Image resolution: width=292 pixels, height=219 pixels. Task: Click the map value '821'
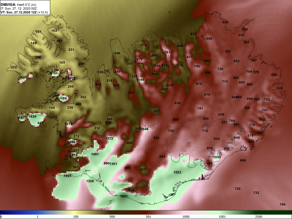(x=190, y=57)
